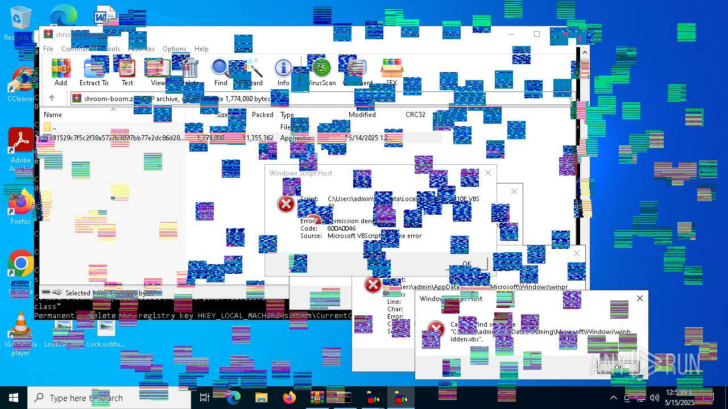Go up one folder level arrow
The height and width of the screenshot is (409, 728).
point(52,98)
